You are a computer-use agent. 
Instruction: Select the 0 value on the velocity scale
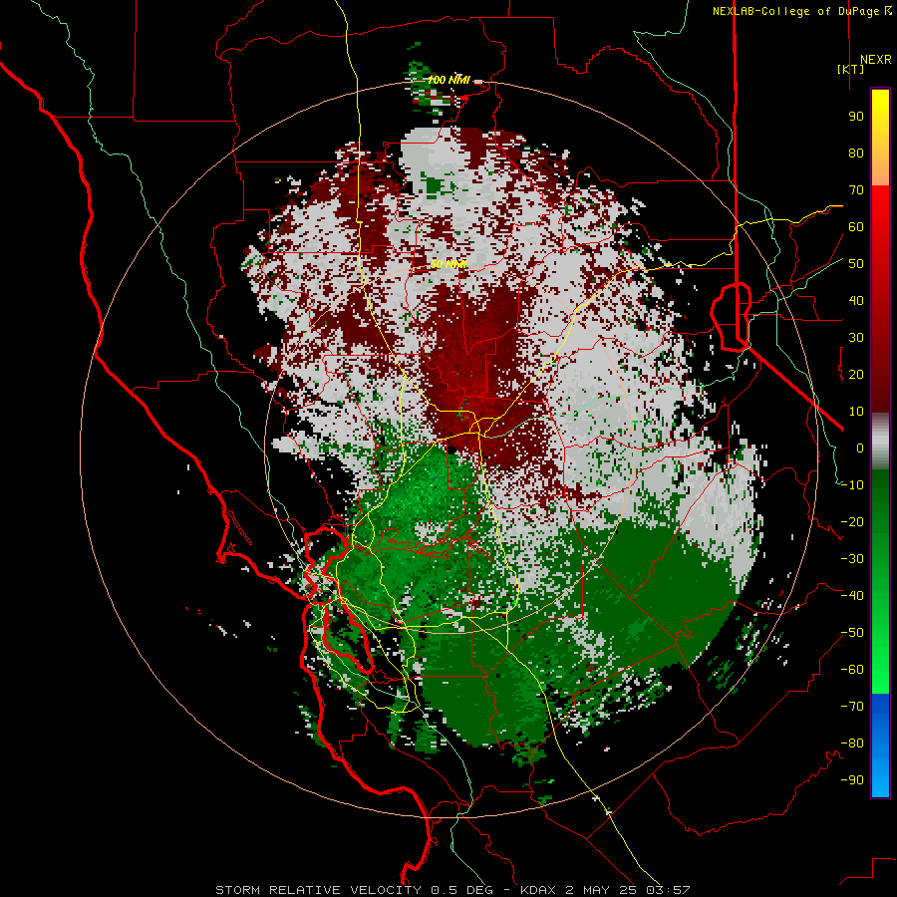860,448
